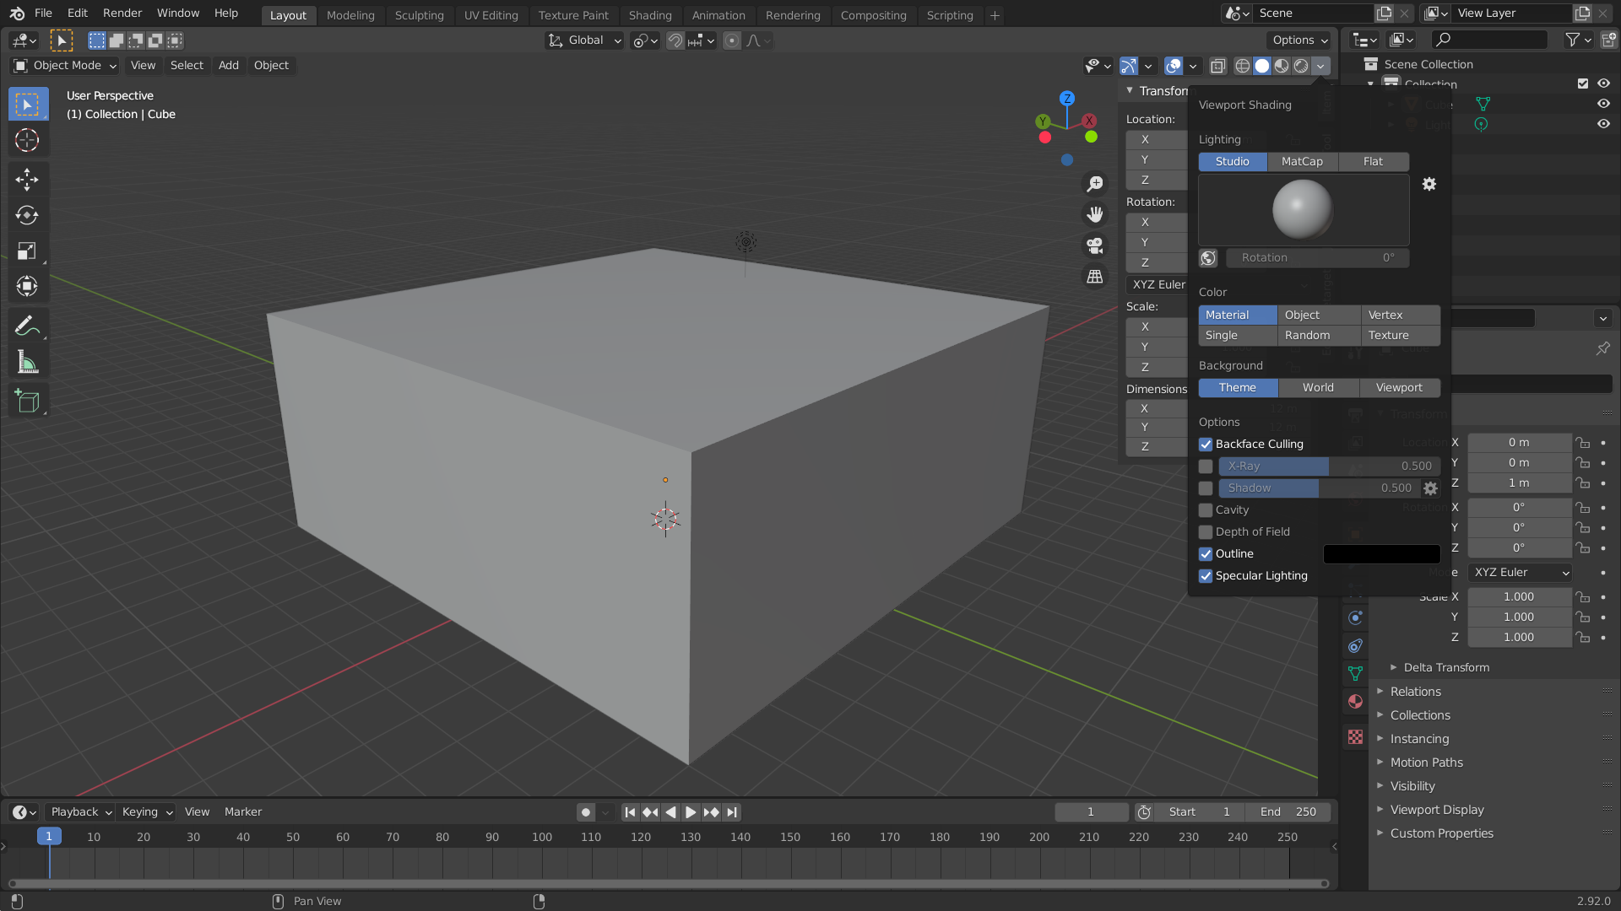Click the Shadow intensity slider
The image size is (1621, 911).
tap(1319, 488)
